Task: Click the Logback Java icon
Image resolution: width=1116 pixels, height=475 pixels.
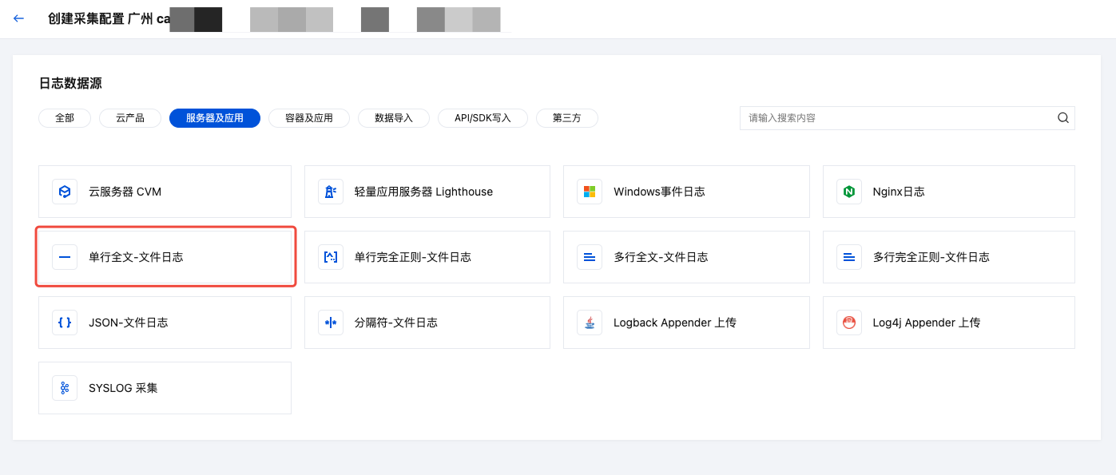Action: click(590, 323)
